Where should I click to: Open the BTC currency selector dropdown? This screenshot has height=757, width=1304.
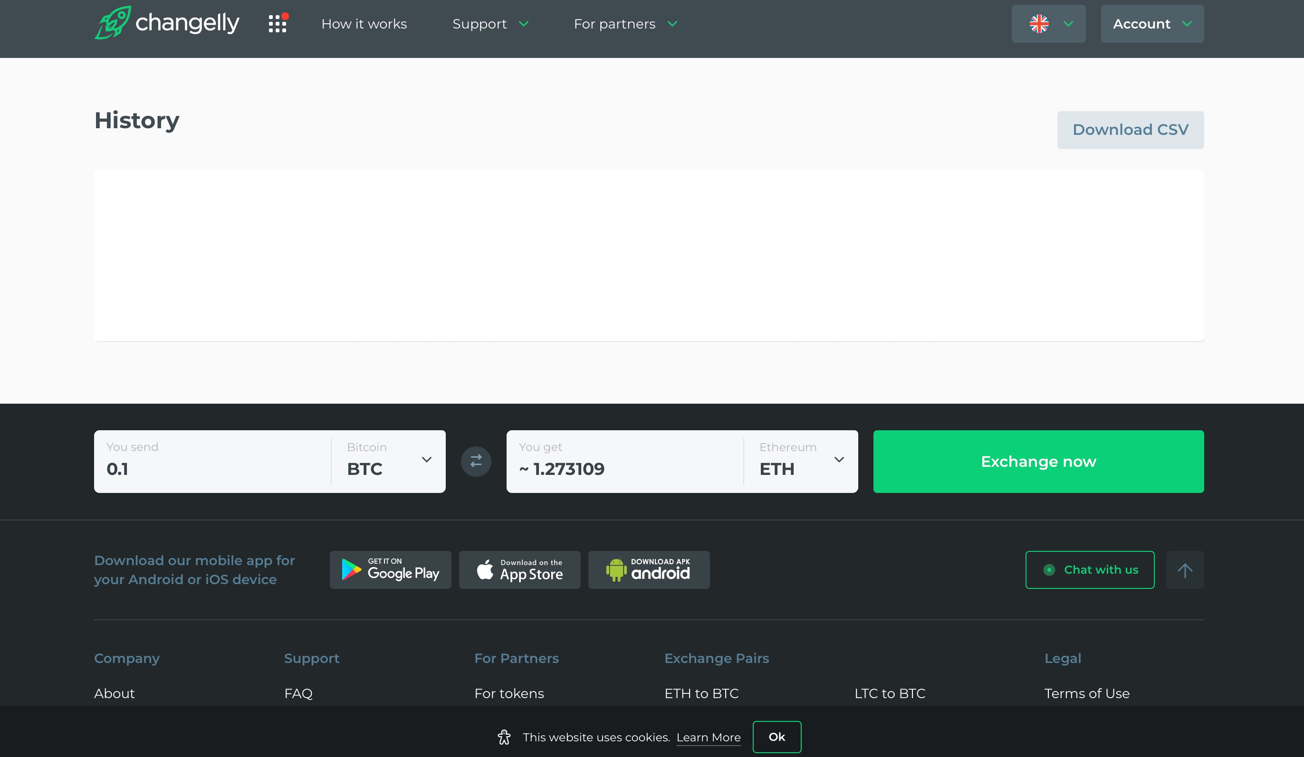click(389, 461)
